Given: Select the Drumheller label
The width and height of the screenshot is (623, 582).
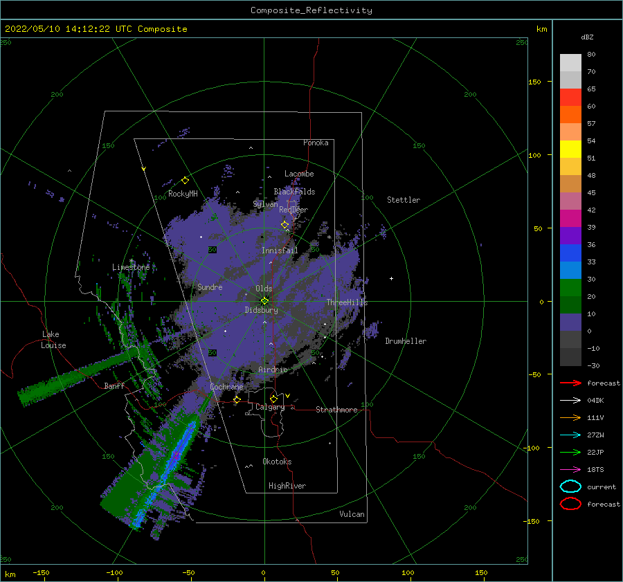Looking at the screenshot, I should (x=406, y=341).
